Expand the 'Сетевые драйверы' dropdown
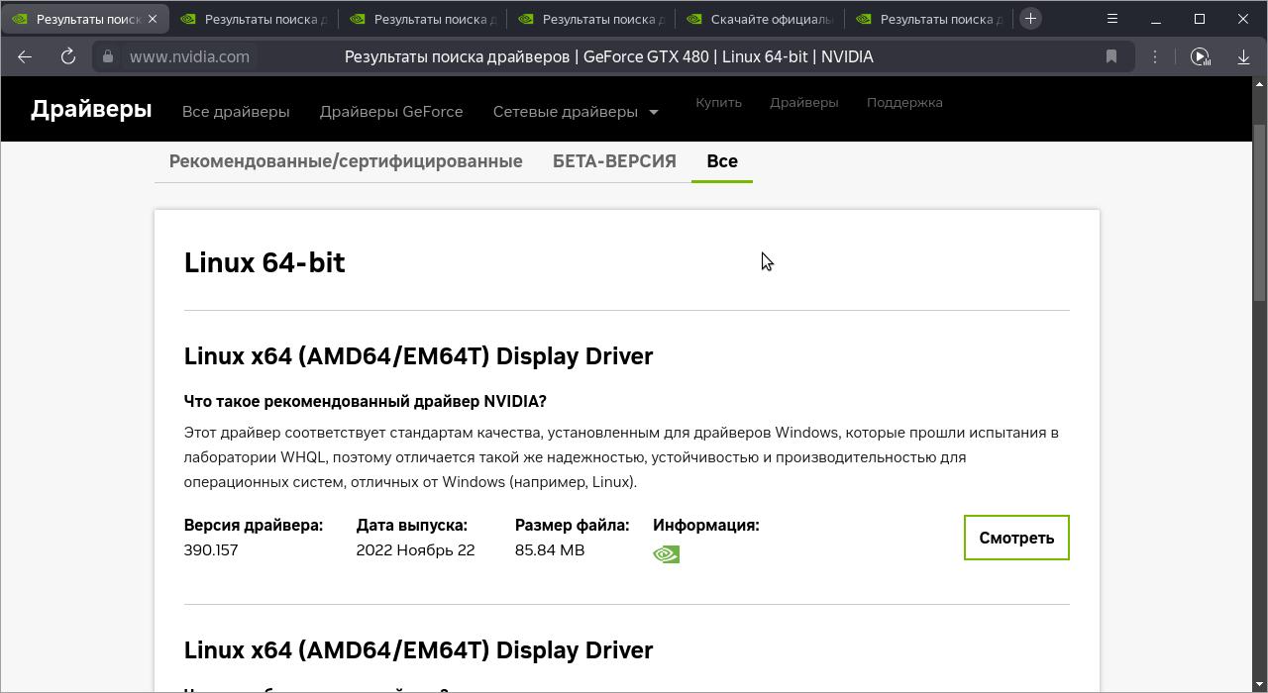The width and height of the screenshot is (1268, 693). click(576, 112)
